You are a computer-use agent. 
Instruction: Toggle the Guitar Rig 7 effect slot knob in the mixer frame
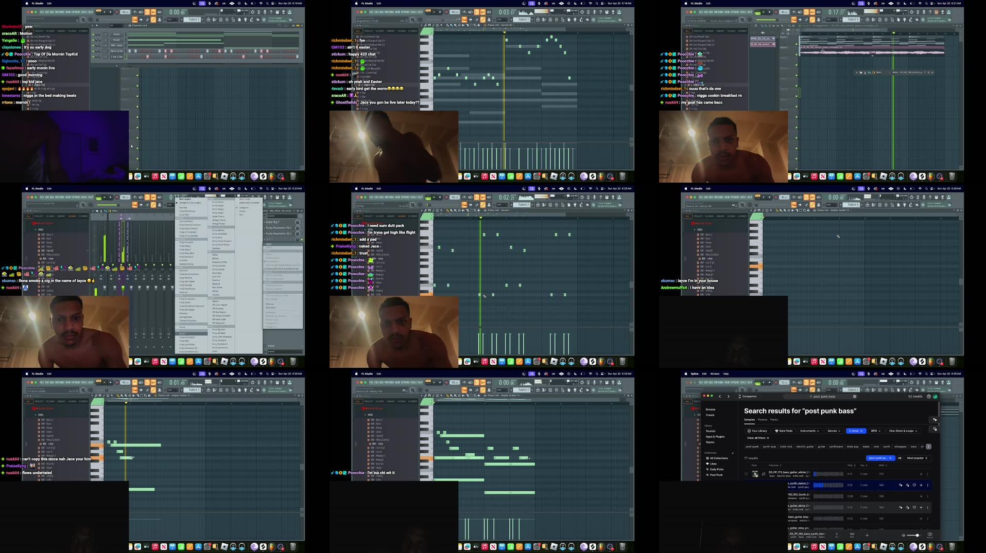click(x=298, y=222)
